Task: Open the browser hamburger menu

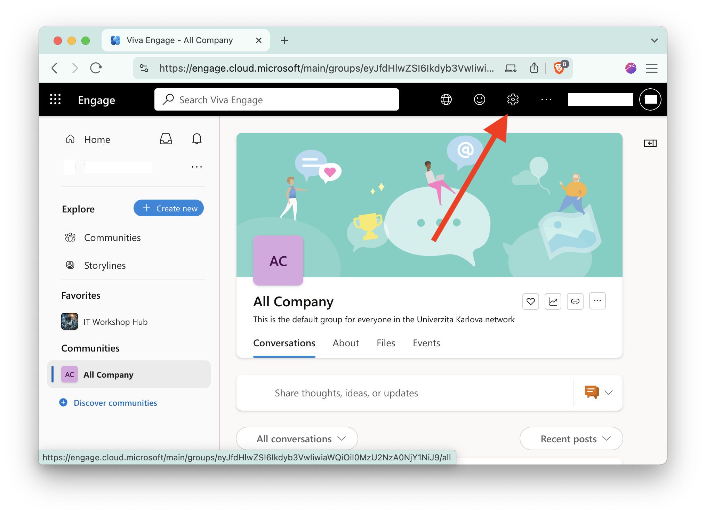Action: (x=651, y=68)
